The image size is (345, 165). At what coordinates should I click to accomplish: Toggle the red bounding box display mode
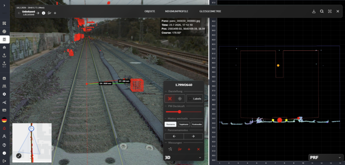pos(169,99)
